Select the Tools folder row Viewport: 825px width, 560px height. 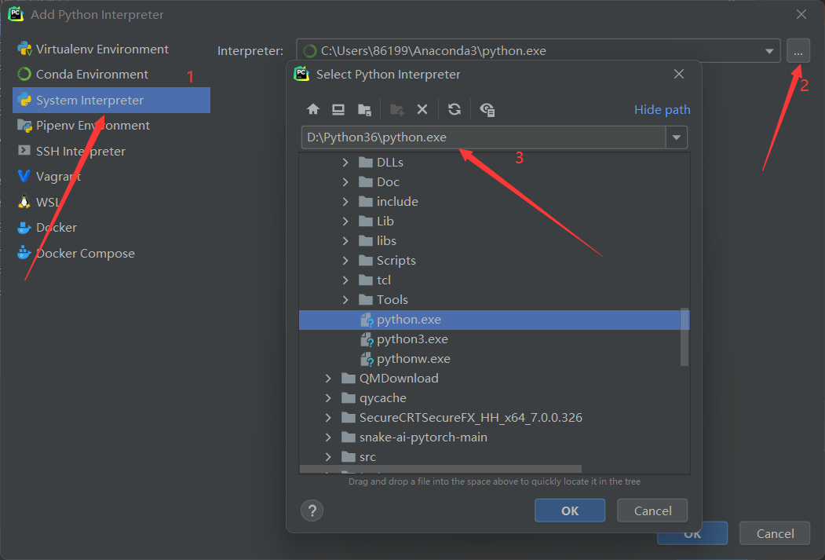494,300
